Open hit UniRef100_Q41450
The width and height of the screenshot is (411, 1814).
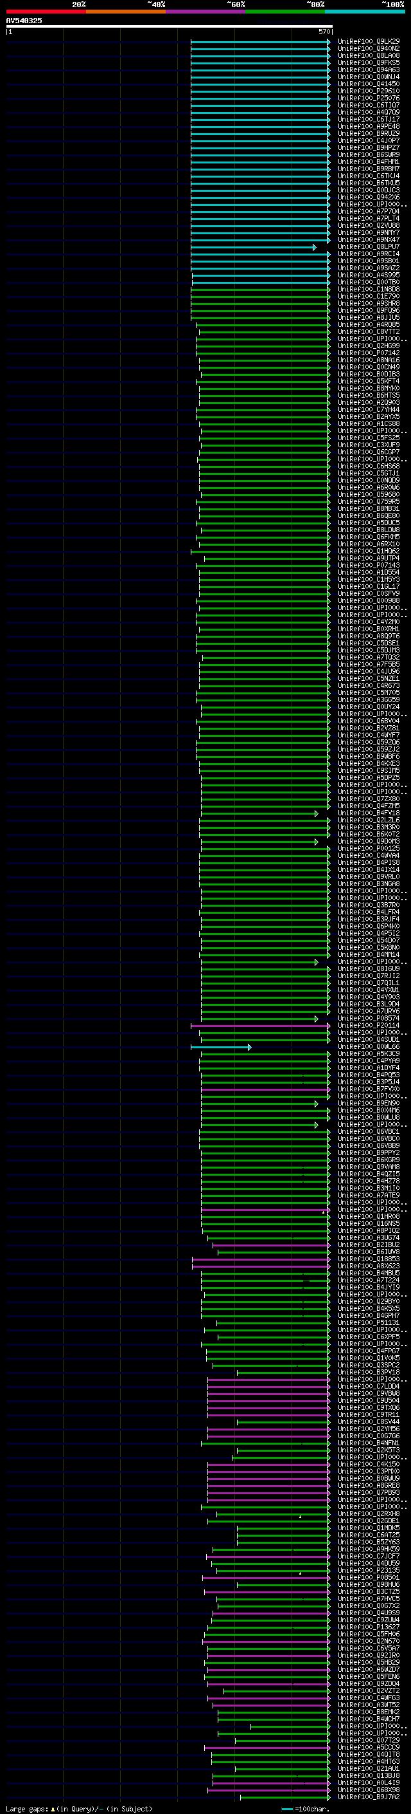(x=368, y=84)
